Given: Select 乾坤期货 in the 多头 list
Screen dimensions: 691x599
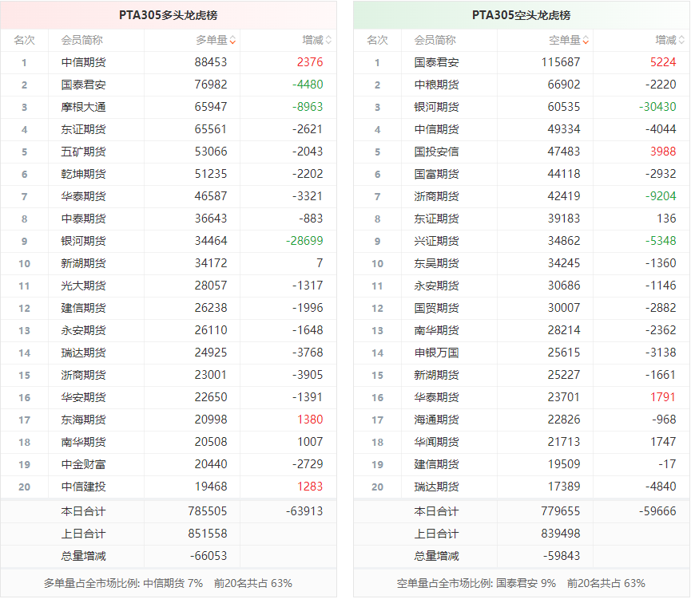Looking at the screenshot, I should coord(83,174).
